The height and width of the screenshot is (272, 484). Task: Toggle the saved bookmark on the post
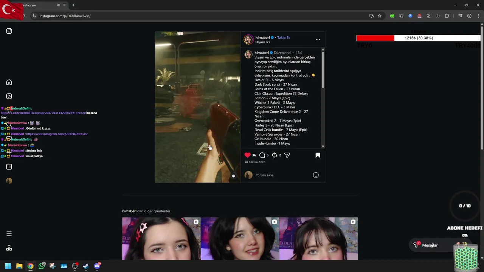tap(318, 155)
